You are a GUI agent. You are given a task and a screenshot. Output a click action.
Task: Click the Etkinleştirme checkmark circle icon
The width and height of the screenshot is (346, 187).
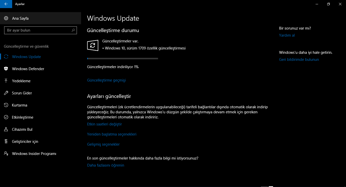6,117
